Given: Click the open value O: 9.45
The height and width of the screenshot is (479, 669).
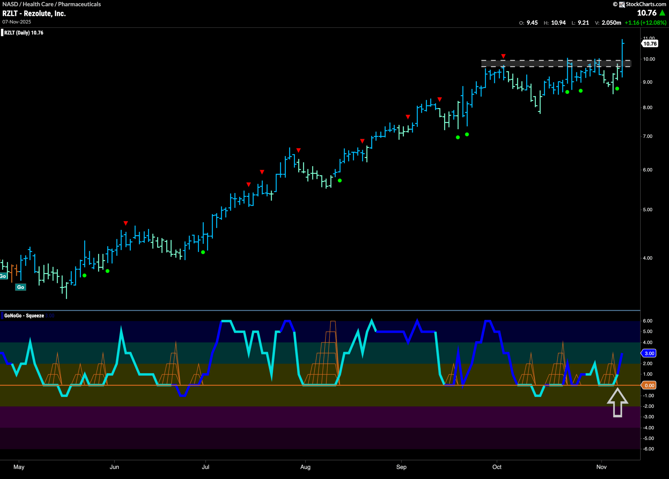Looking at the screenshot, I should 528,23.
